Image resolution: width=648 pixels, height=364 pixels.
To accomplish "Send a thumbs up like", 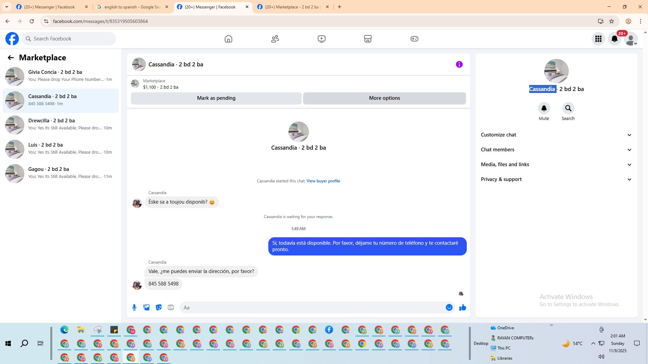I will tap(462, 307).
